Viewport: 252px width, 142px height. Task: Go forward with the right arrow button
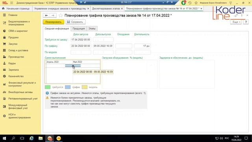pos(53,15)
